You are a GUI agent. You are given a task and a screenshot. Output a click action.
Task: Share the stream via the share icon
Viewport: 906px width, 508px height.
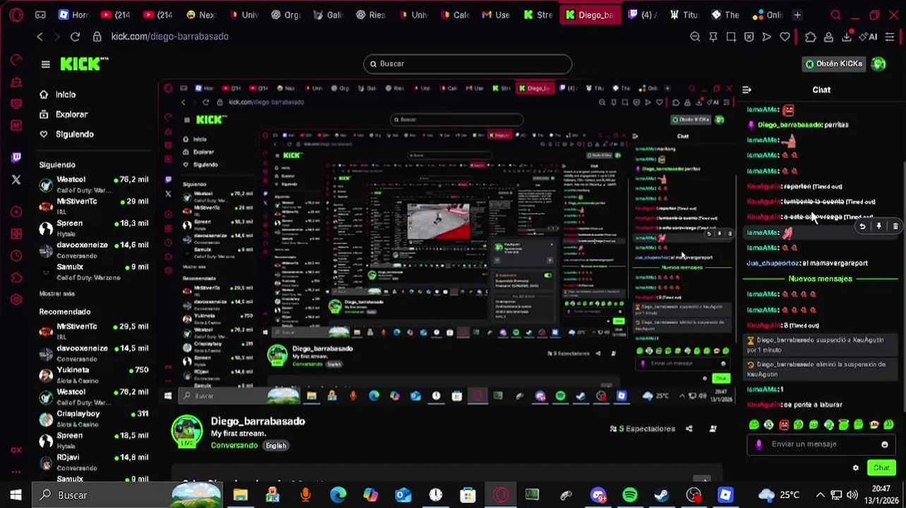(689, 429)
